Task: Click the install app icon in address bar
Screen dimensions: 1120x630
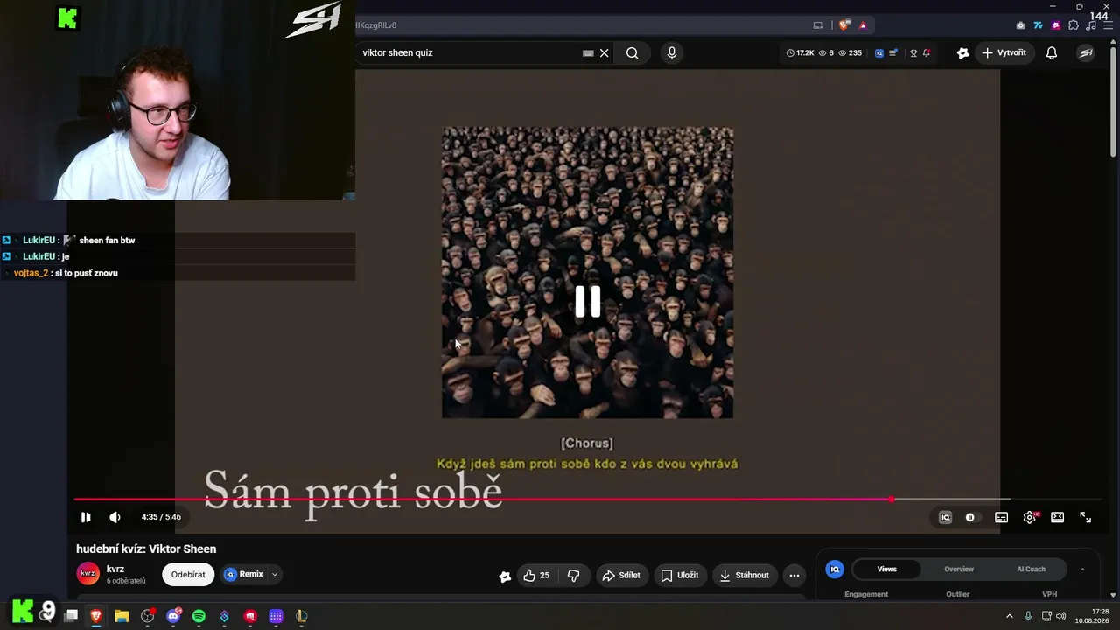Action: pyautogui.click(x=818, y=25)
